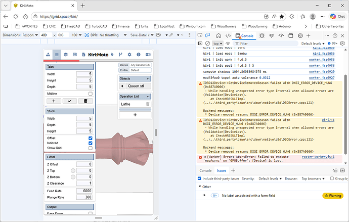Uncheck Include third-party issues
This screenshot has width=349, height=222.
click(x=199, y=179)
